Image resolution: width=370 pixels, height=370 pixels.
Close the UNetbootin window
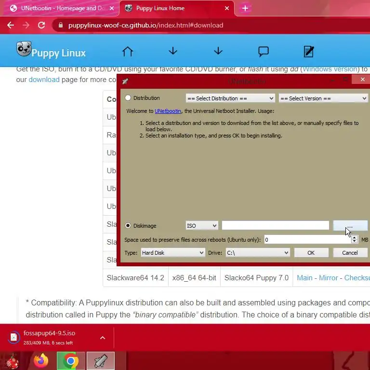pos(362,80)
